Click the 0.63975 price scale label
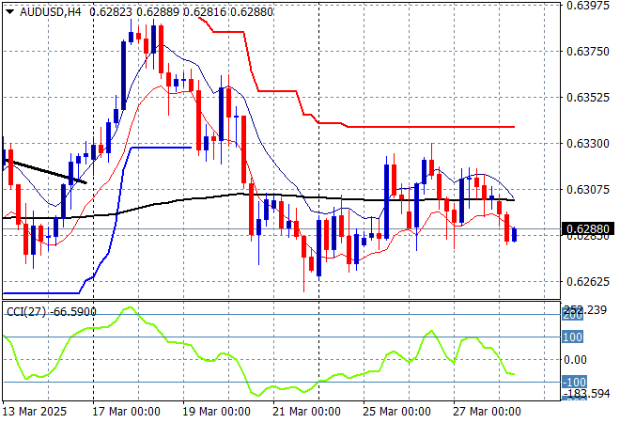 [x=588, y=6]
